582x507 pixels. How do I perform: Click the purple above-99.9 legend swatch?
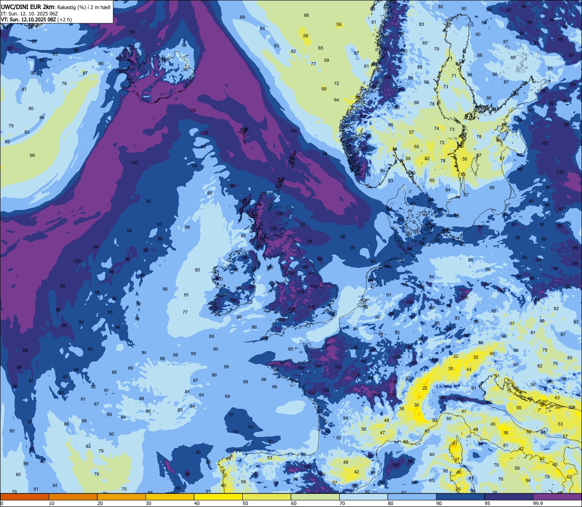point(557,497)
